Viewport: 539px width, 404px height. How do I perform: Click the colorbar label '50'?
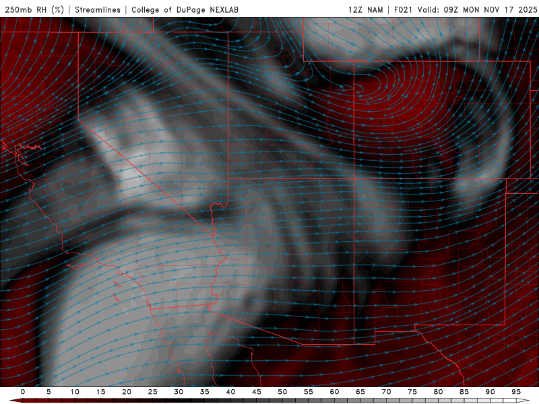[282, 392]
